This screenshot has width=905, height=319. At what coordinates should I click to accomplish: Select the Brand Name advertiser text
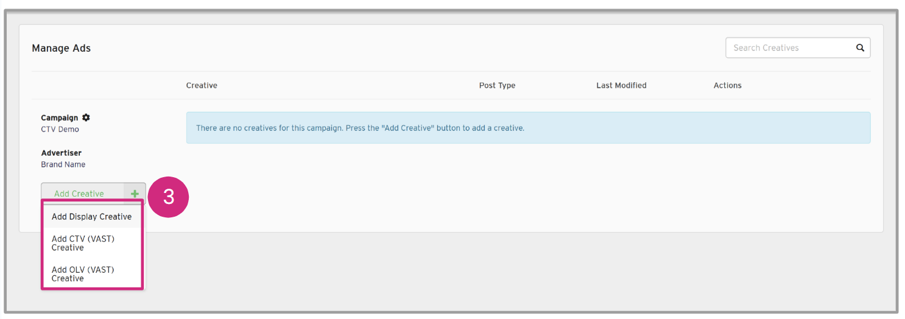(63, 164)
